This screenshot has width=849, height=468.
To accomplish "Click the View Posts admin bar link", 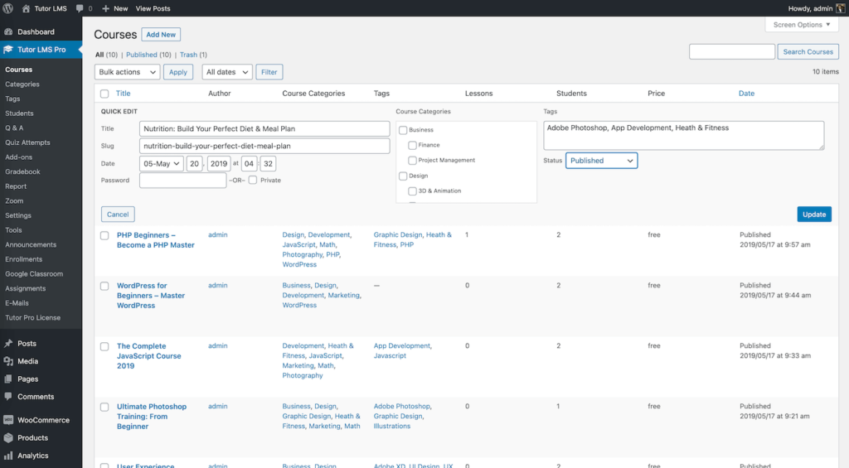I will (x=153, y=8).
